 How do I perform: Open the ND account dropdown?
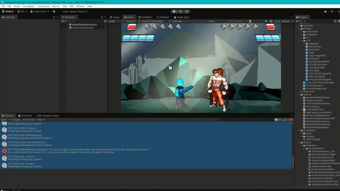pos(22,11)
